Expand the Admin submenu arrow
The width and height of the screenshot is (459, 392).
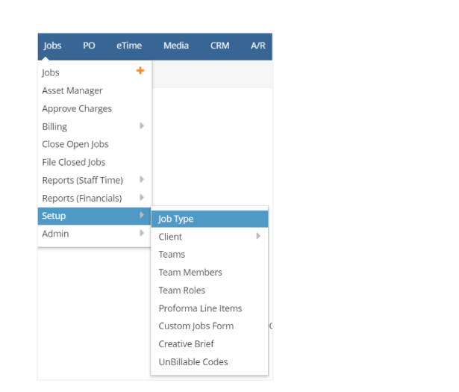142,233
